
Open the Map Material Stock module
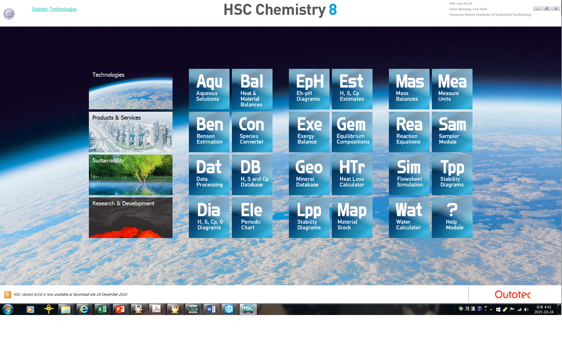(x=352, y=217)
